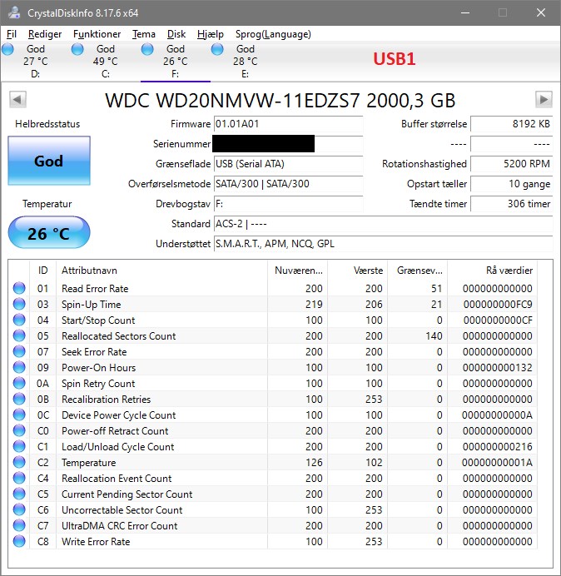This screenshot has height=576, width=561.
Task: Click status icon of Current Pending Sector Count row
Action: point(19,494)
